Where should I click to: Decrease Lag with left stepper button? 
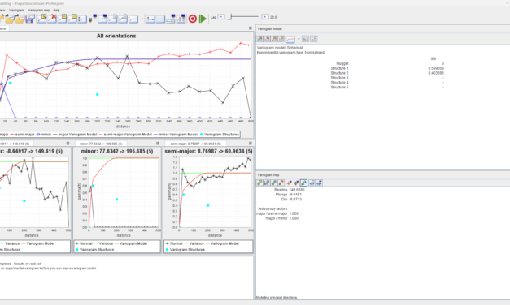tap(221, 17)
